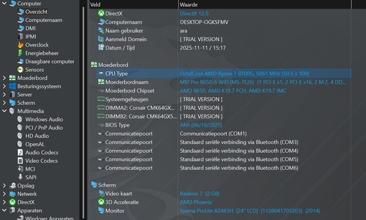Select the Moederbord group header in list
The image size is (366, 220).
(x=113, y=65)
